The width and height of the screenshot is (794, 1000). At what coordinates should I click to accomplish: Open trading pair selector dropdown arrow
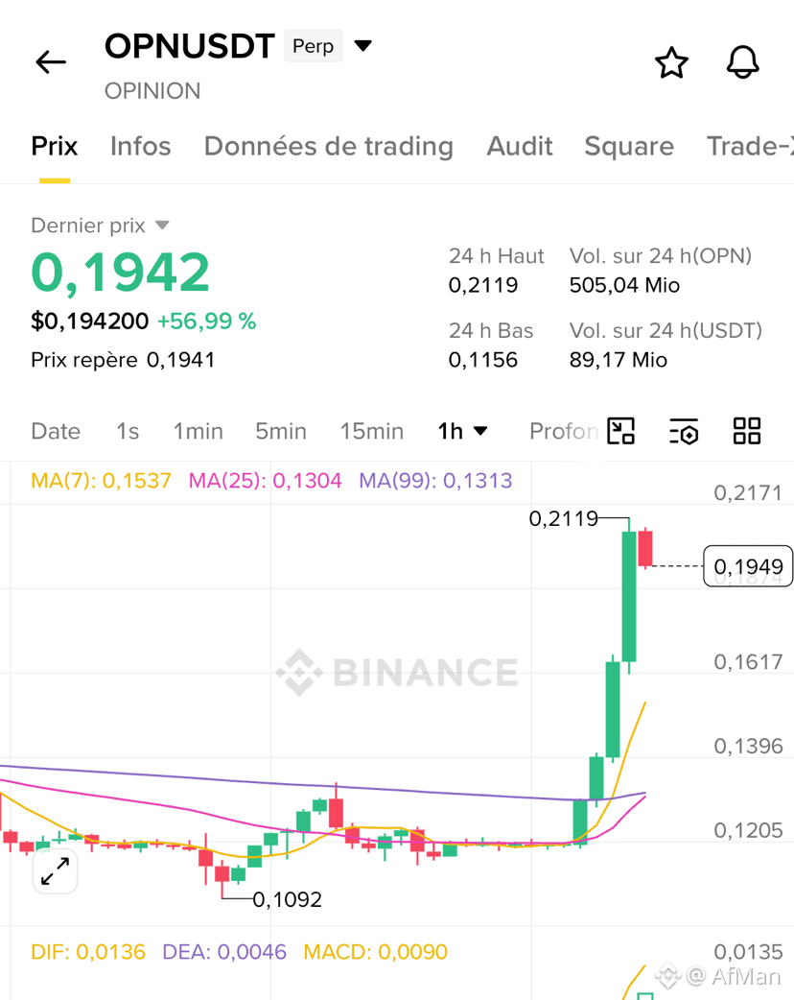tap(362, 46)
